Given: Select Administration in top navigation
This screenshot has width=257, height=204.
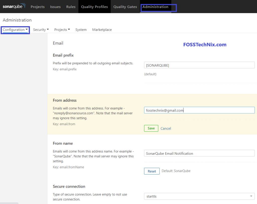Looking at the screenshot, I should [155, 7].
